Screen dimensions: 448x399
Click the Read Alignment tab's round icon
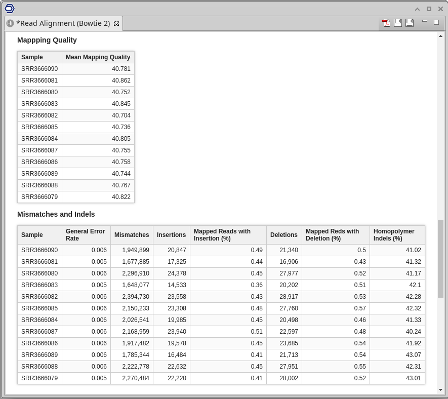10,23
